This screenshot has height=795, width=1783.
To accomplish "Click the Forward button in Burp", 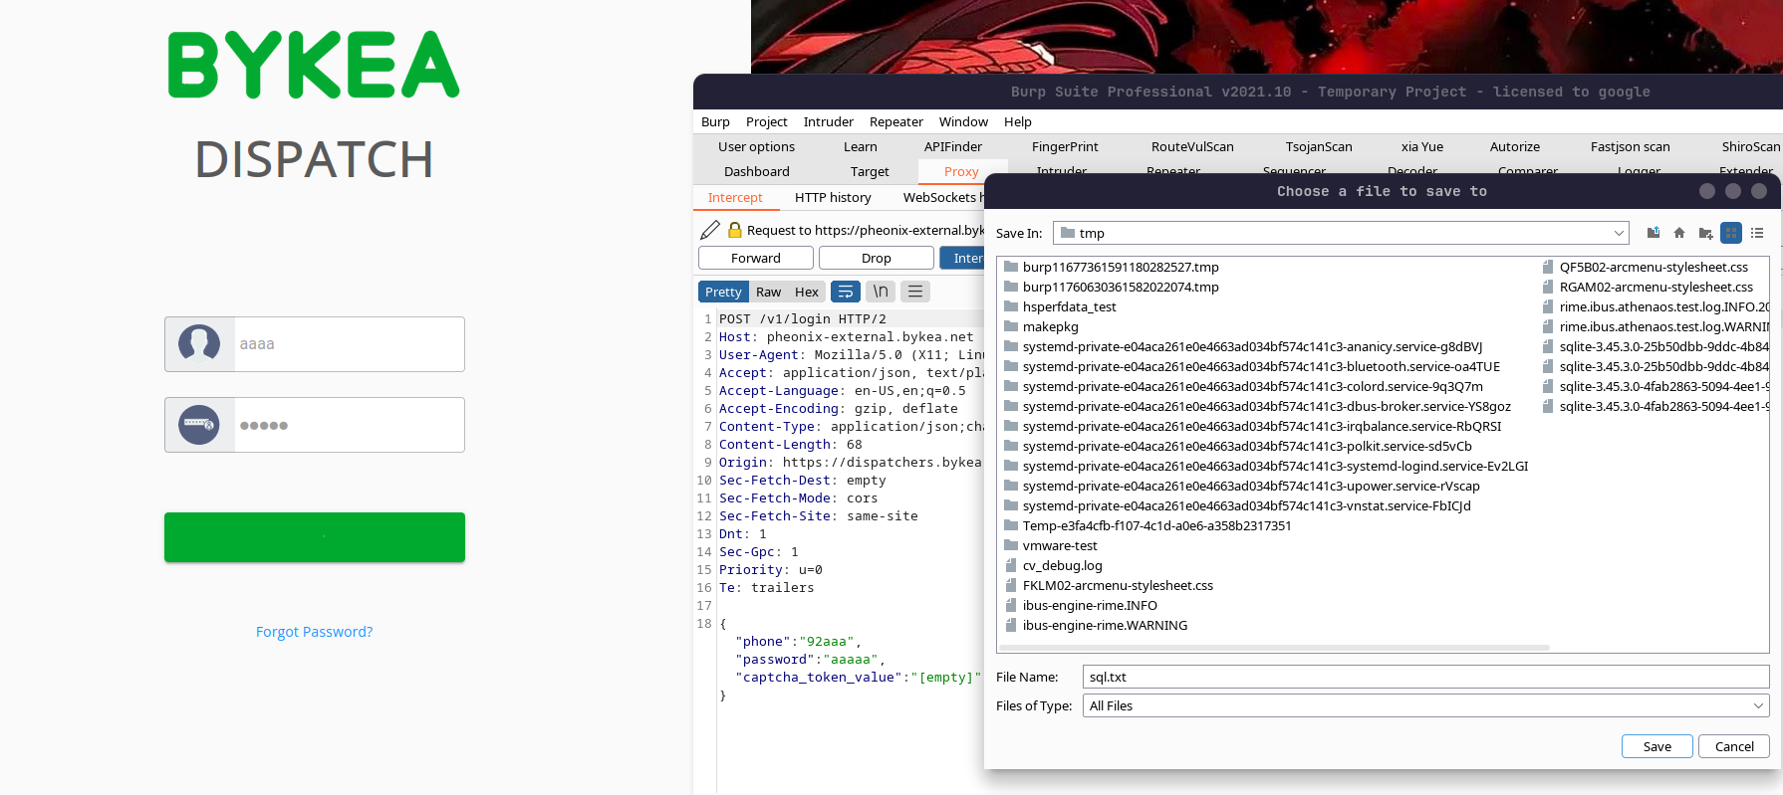I will click(x=756, y=258).
